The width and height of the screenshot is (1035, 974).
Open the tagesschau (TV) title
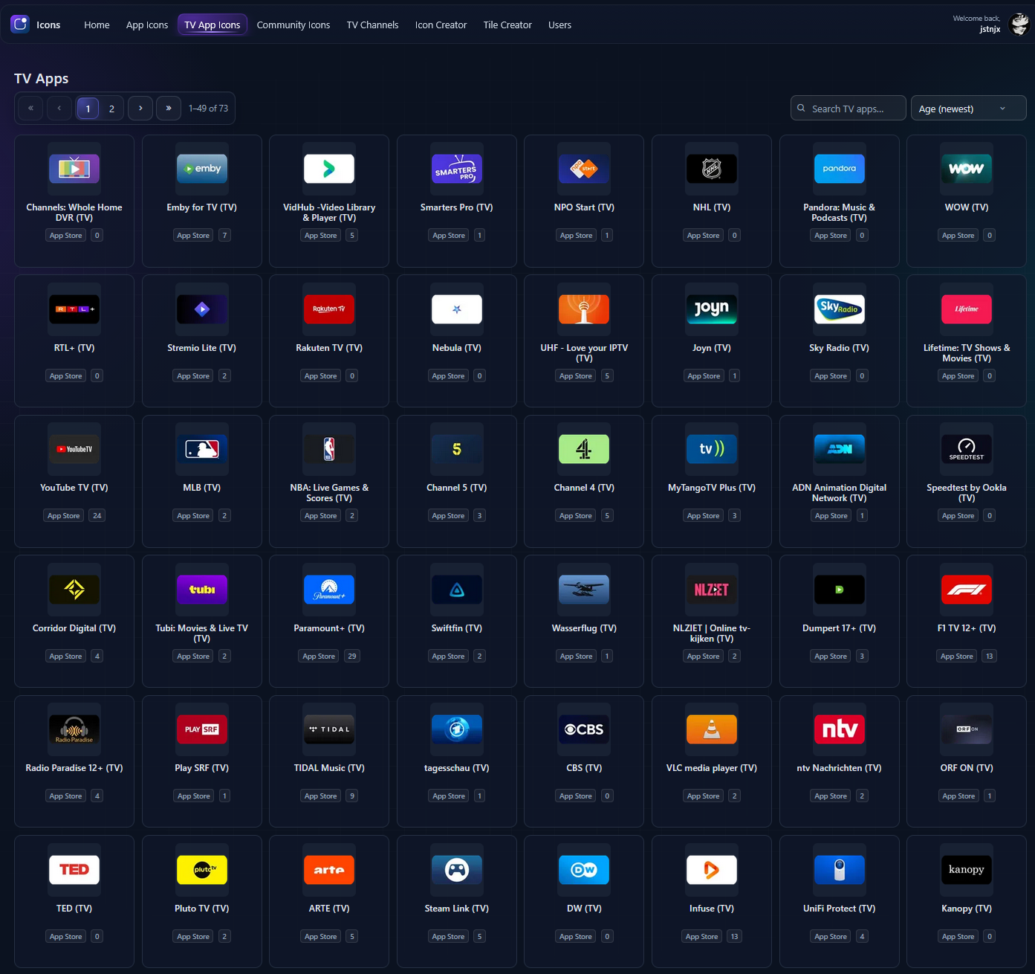tap(457, 768)
